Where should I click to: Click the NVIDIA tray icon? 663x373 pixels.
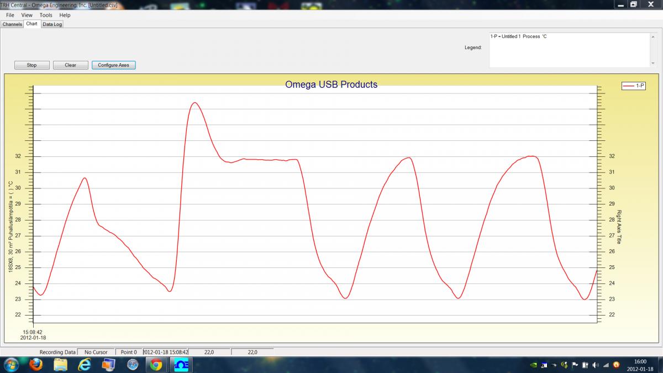[533, 365]
